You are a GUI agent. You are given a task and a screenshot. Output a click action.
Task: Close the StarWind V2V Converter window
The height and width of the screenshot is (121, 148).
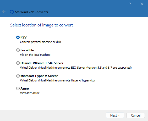pyautogui.click(x=141, y=4)
